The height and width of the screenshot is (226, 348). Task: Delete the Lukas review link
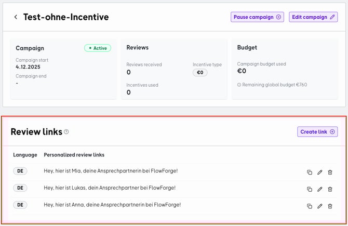click(x=330, y=189)
